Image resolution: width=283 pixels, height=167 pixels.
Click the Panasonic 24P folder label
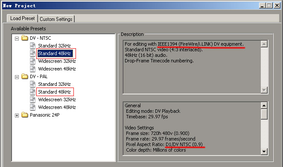coord(45,115)
